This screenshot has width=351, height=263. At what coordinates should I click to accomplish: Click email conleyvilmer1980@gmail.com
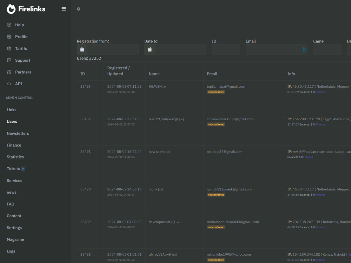[230, 119]
